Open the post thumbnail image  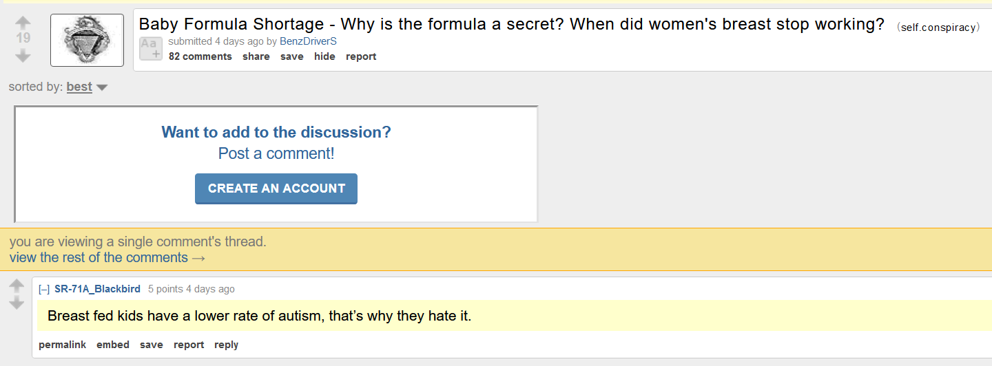click(87, 40)
